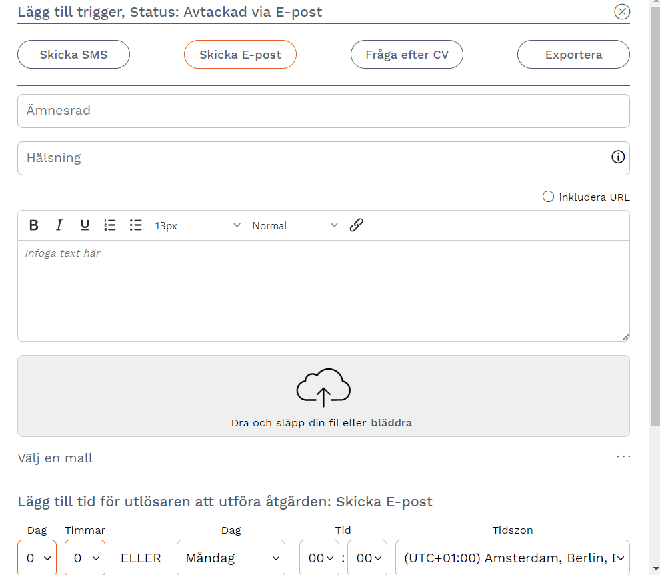Expand the Normal text style dropdown
The height and width of the screenshot is (575, 660).
coord(295,225)
